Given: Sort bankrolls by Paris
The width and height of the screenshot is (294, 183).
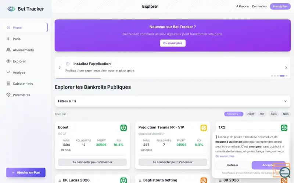Looking at the screenshot, I should (x=273, y=114).
